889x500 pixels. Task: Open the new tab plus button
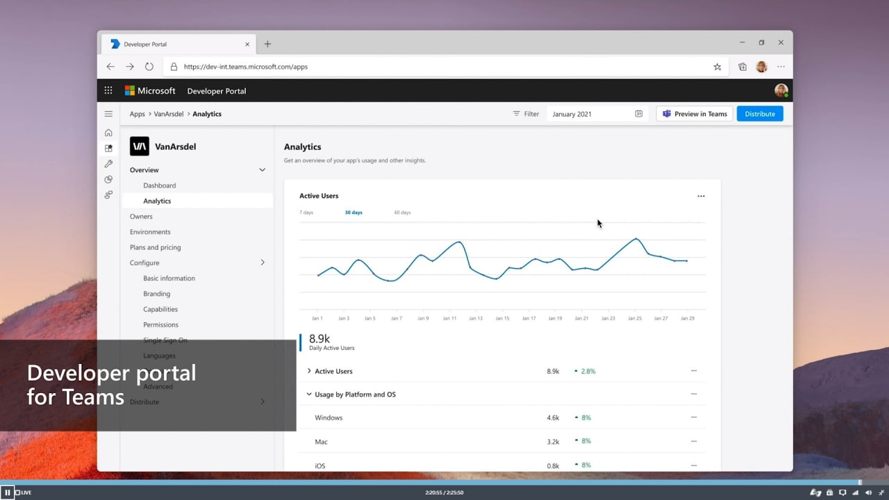coord(267,44)
